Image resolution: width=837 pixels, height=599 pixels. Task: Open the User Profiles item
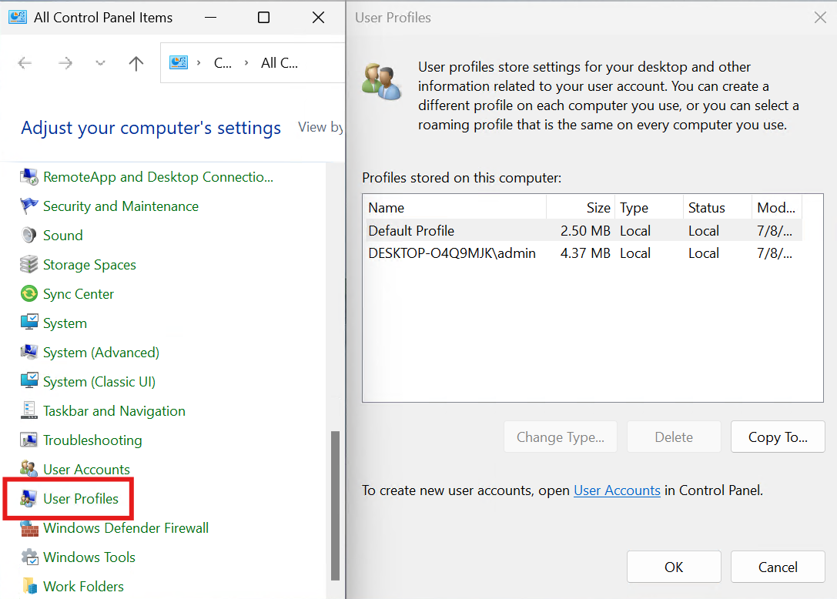pos(81,498)
